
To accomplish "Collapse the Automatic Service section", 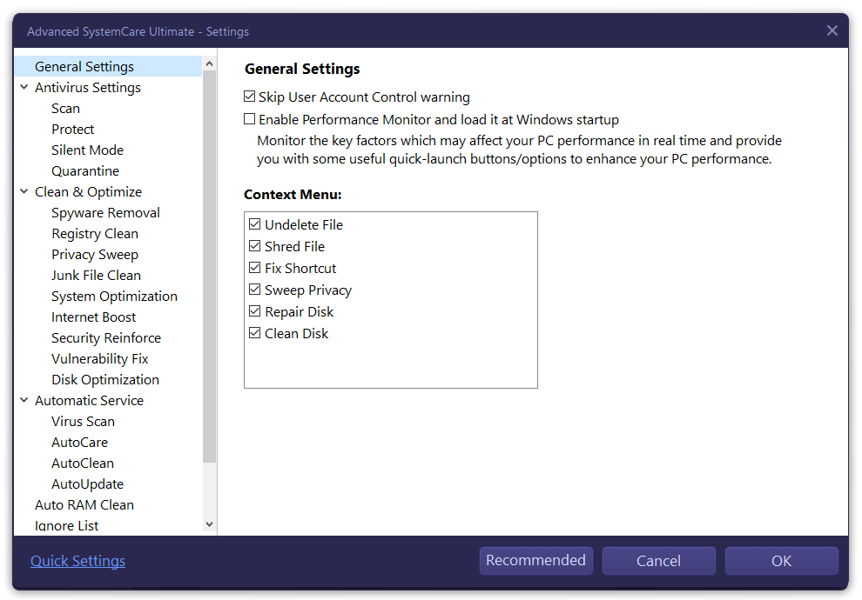I will pyautogui.click(x=24, y=400).
